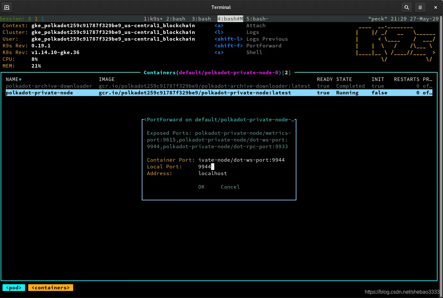Screen dimensions: 443x298
Task: Click the IMAGE column header
Action: [106, 79]
